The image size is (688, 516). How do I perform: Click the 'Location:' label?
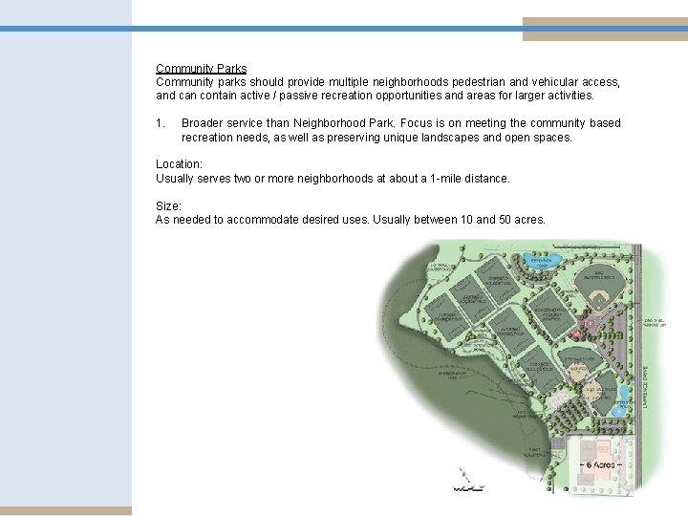pyautogui.click(x=179, y=164)
